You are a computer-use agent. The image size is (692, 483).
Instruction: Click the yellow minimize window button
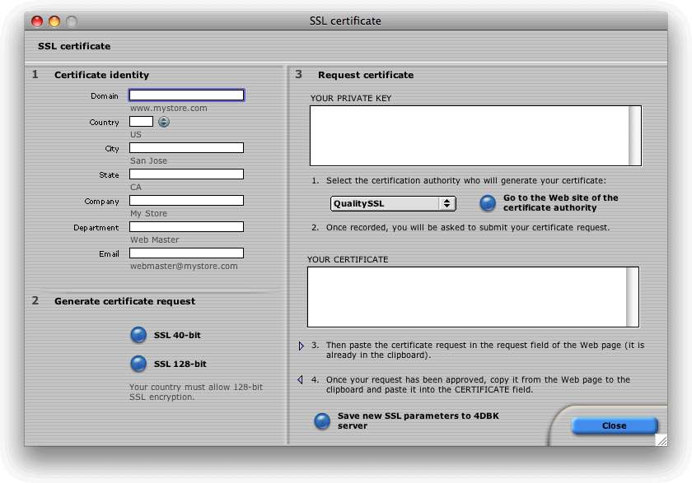click(x=54, y=21)
